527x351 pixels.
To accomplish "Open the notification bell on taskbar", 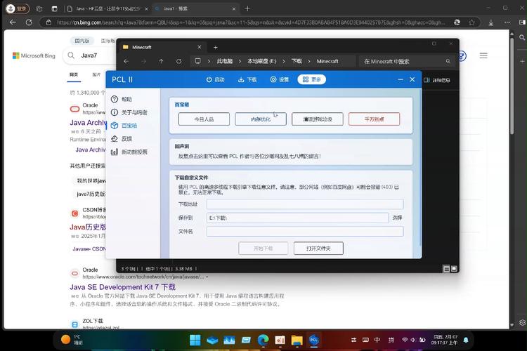I will tap(466, 340).
